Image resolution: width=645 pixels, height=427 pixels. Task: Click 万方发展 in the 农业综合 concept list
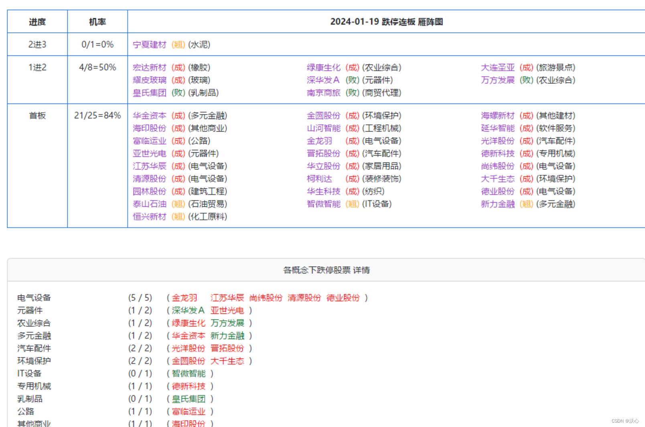click(x=227, y=323)
